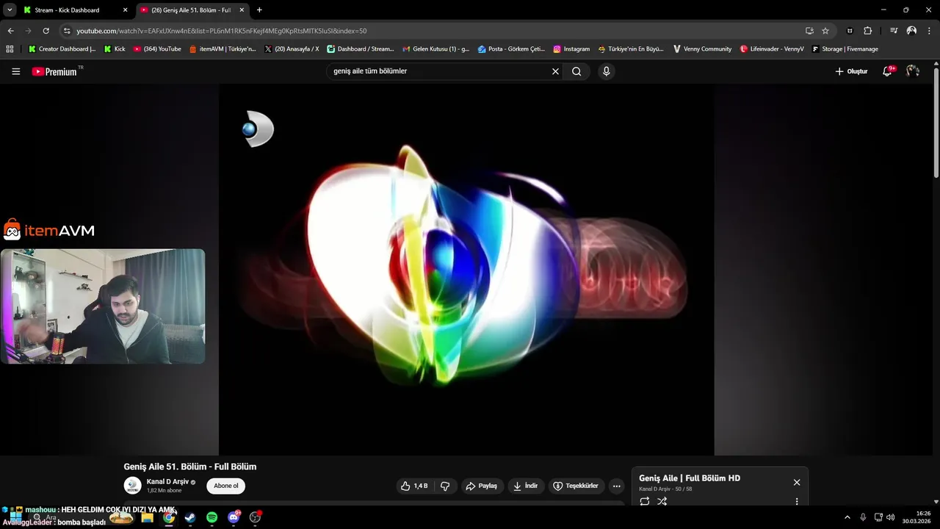940x529 pixels.
Task: Open more actions ellipsis beside Teşekkürler
Action: [616, 486]
